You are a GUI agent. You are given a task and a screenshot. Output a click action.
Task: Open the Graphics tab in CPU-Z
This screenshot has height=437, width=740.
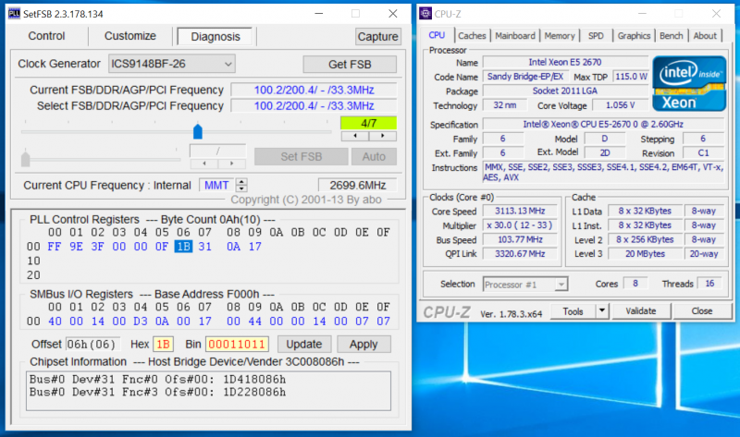coord(634,36)
